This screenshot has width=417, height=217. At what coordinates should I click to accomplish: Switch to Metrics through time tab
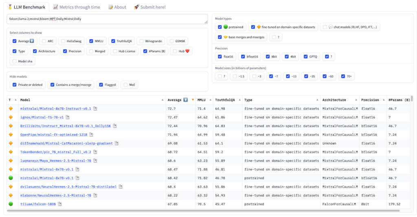77,7
